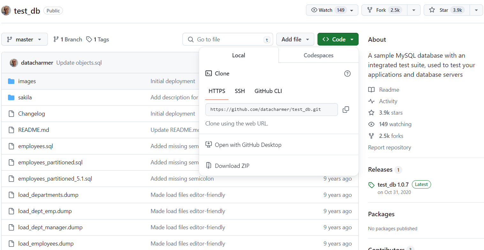
Task: Click the search magnifier in Go to file
Action: [x=191, y=39]
